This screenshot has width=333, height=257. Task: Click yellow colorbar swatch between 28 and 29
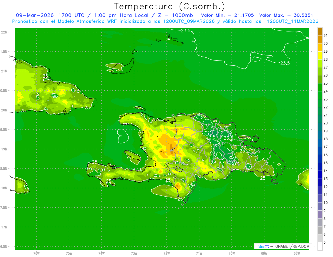[320, 55]
